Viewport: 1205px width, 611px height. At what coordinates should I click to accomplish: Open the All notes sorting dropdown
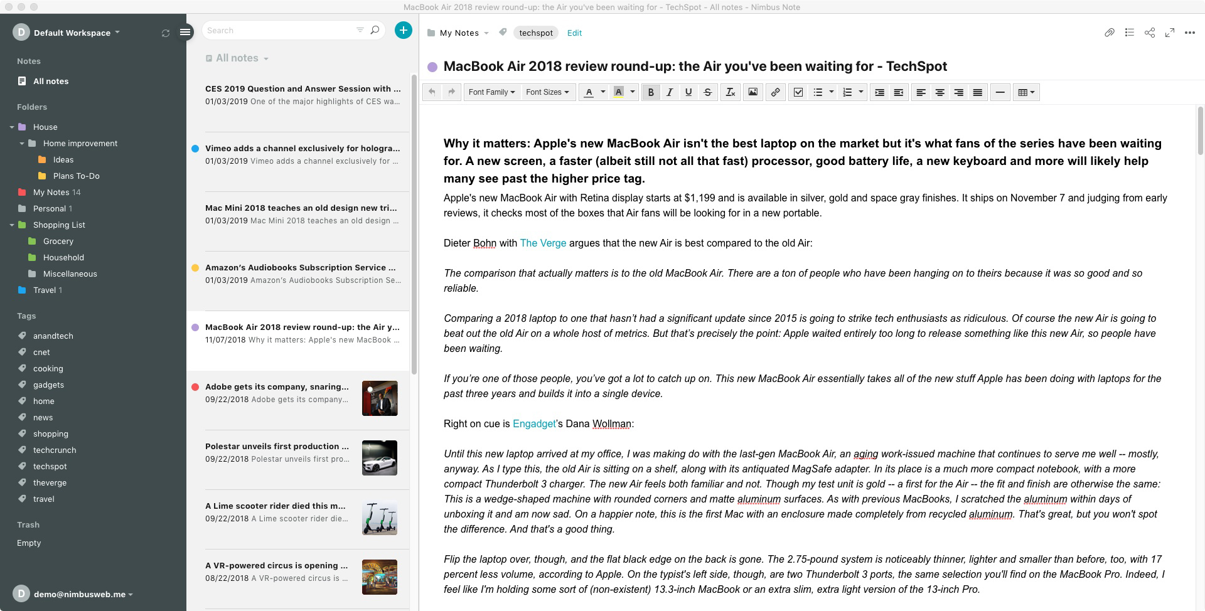265,58
